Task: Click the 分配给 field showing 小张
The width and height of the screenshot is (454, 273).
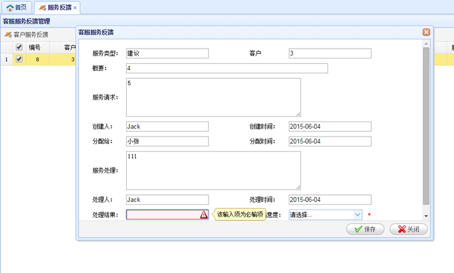Action: 167,141
